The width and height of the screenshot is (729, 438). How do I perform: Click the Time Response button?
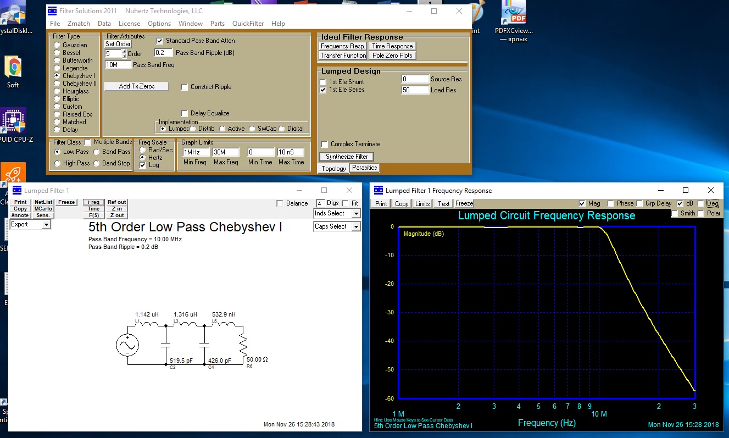(x=392, y=46)
